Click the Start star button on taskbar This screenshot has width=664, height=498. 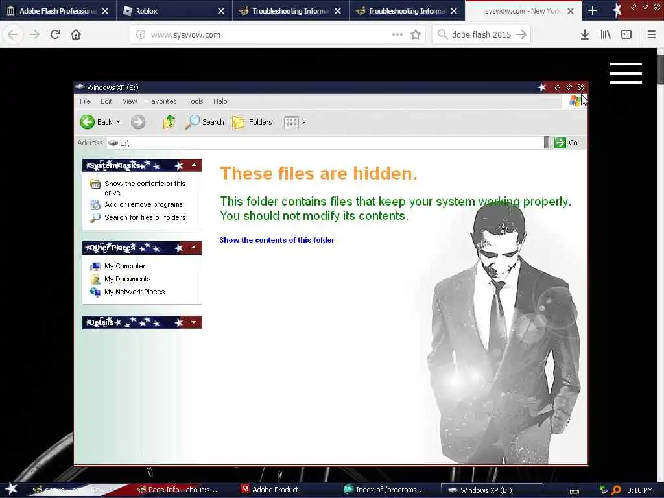click(12, 489)
